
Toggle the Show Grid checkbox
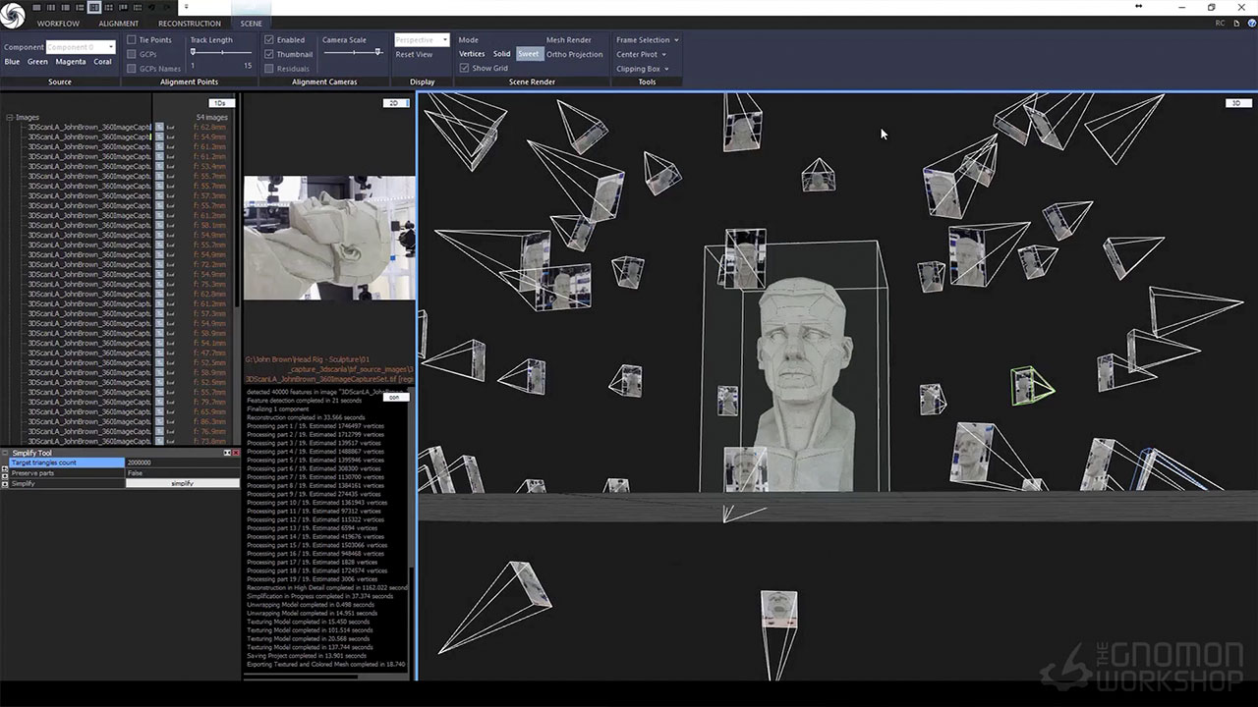click(465, 69)
